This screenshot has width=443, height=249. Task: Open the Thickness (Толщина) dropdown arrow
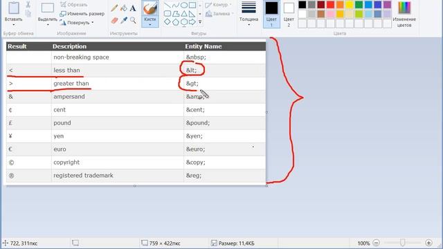(x=249, y=25)
